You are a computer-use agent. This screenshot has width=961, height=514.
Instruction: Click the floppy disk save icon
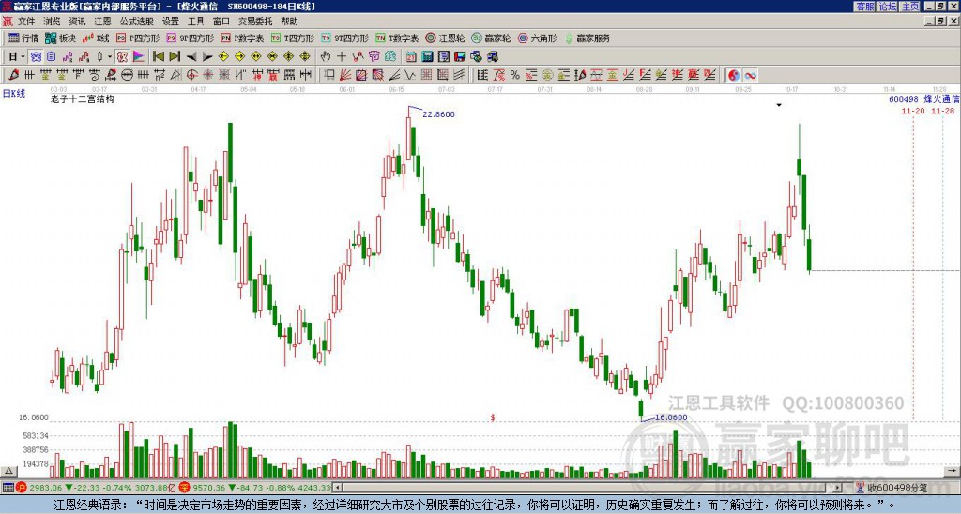[x=460, y=57]
